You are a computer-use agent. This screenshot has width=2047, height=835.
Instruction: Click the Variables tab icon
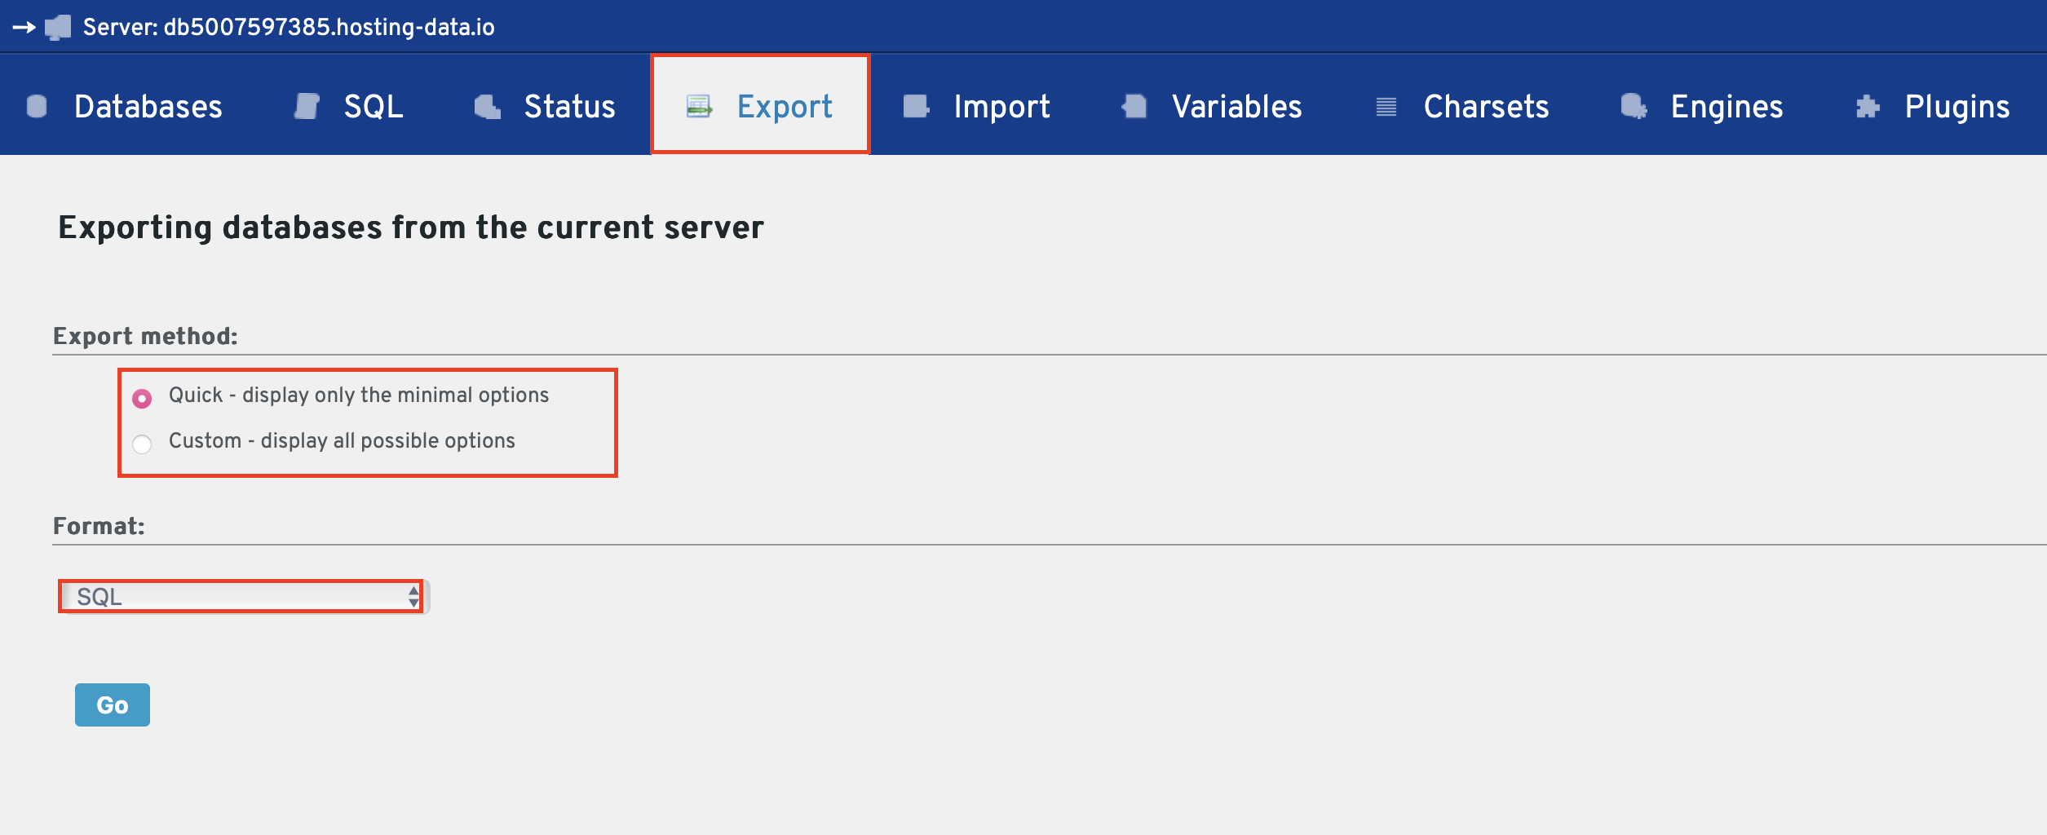[1134, 107]
